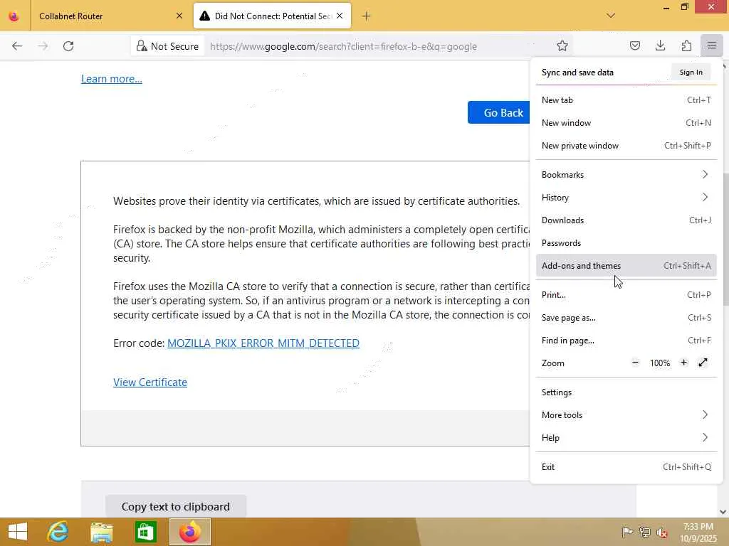Click the muted volume tray icon
This screenshot has width=729, height=546.
coord(661,532)
